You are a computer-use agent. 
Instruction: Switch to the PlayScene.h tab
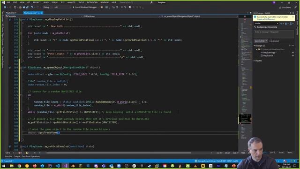pyautogui.click(x=11, y=13)
